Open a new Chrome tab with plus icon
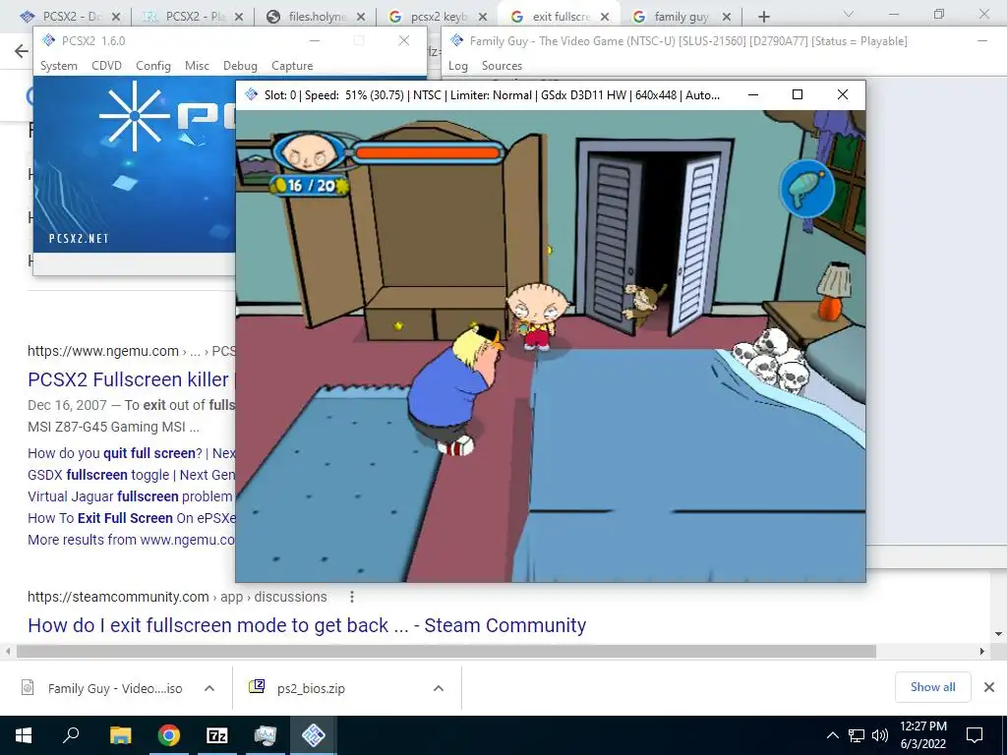The height and width of the screenshot is (755, 1007). click(x=763, y=17)
